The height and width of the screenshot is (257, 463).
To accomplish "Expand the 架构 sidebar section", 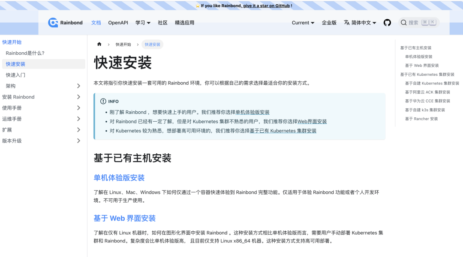I will [x=78, y=86].
